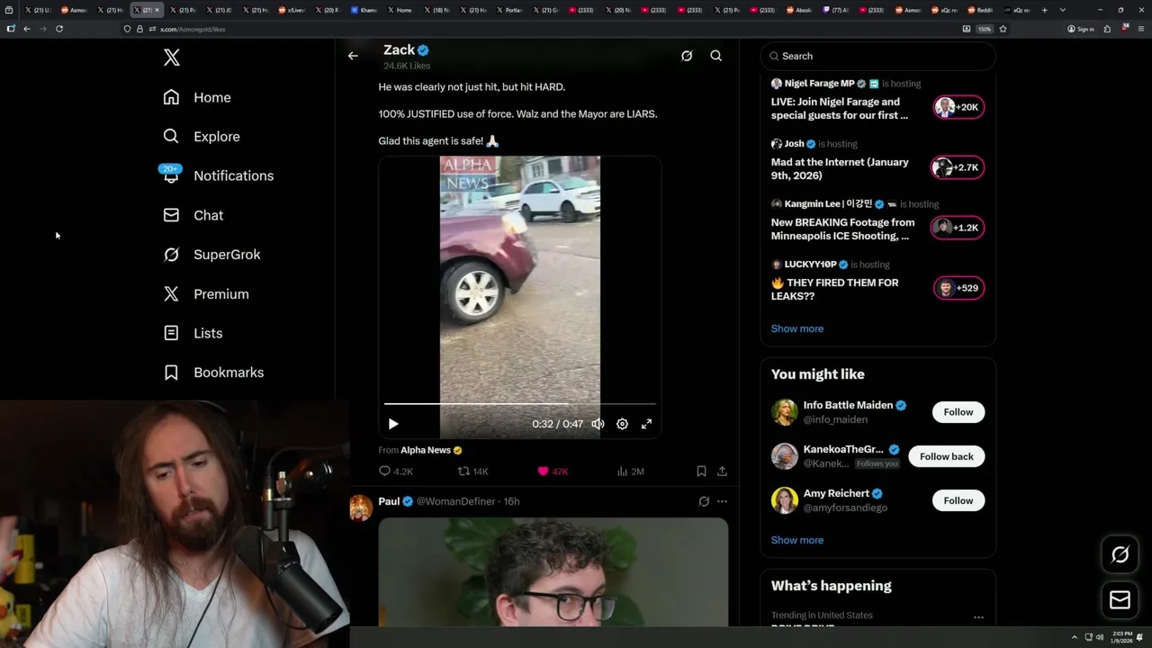Open SuperGrok
Viewport: 1152px width, 648px height.
click(211, 255)
